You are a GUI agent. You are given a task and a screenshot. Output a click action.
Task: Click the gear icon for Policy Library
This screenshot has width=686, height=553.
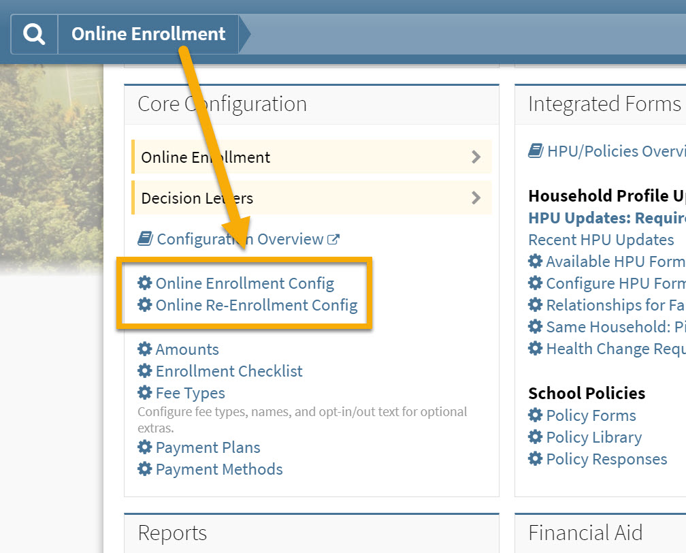tap(534, 437)
